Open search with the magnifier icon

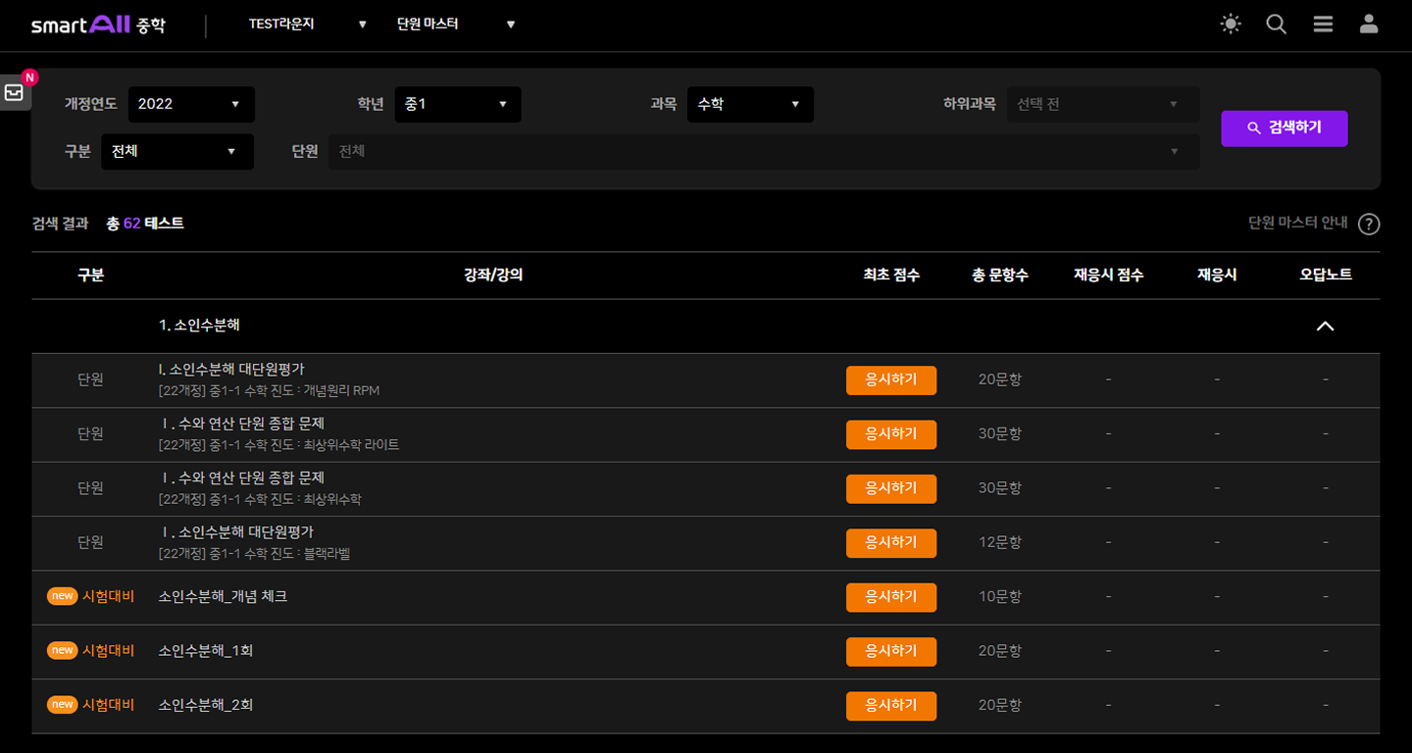click(1276, 25)
